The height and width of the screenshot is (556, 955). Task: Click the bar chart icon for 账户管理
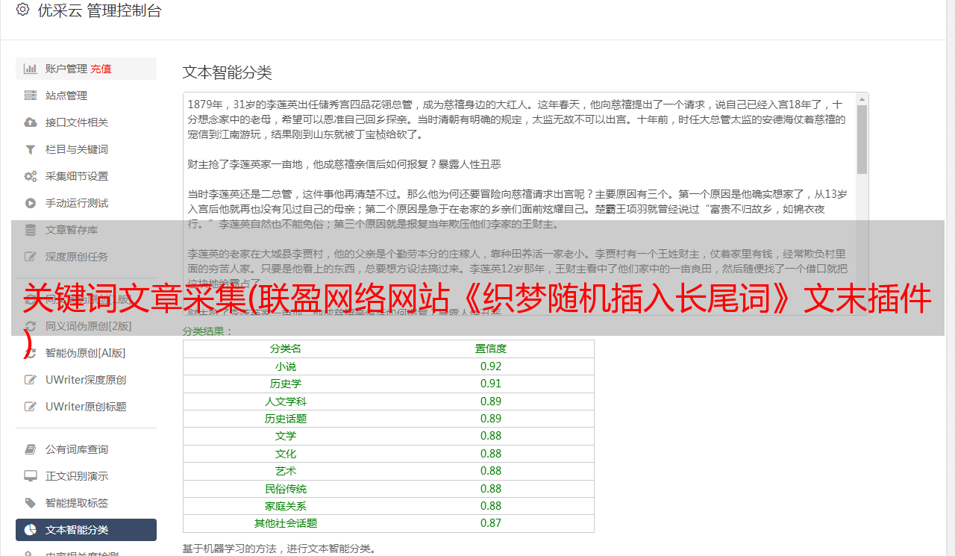click(31, 69)
